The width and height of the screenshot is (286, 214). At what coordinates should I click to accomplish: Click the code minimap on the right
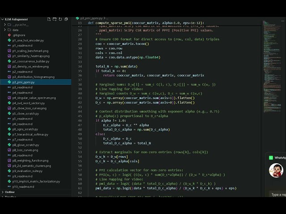[x=272, y=66]
